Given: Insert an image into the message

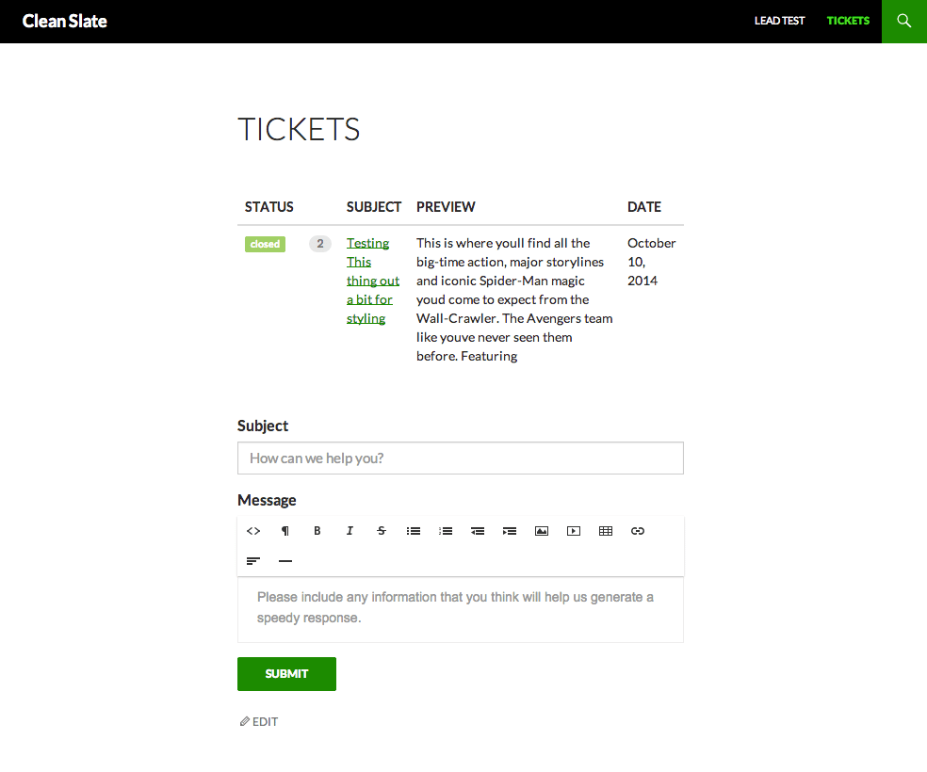Looking at the screenshot, I should click(x=542, y=531).
